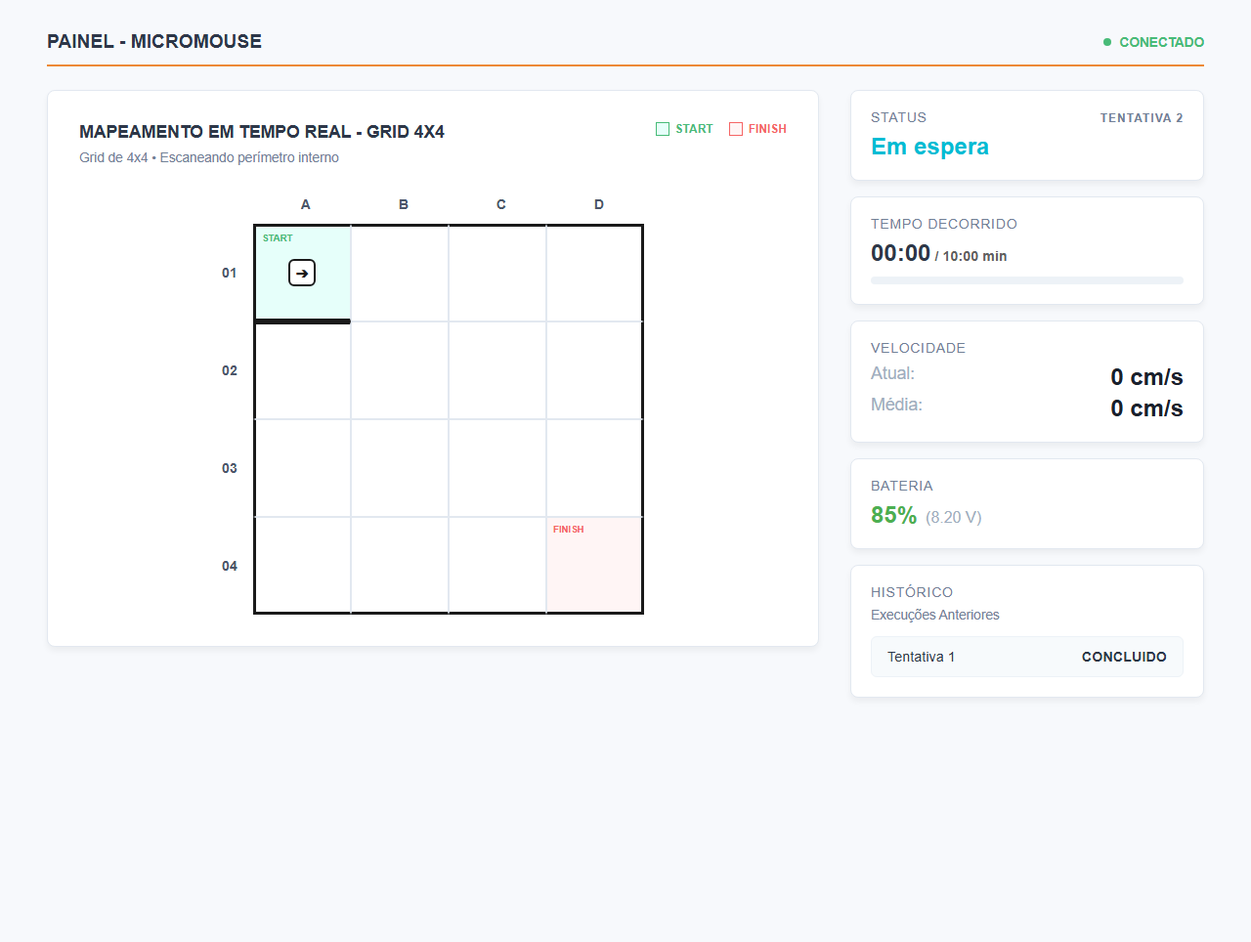Select grid cell D01
Viewport: 1251px width, 942px height.
594,274
